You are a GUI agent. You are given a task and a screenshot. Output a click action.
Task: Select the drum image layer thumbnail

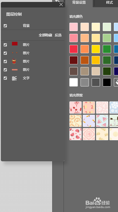[14, 61]
